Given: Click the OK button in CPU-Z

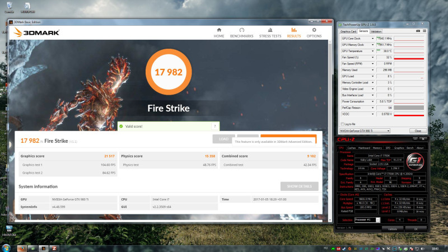Looking at the screenshot, I should pos(416,229).
